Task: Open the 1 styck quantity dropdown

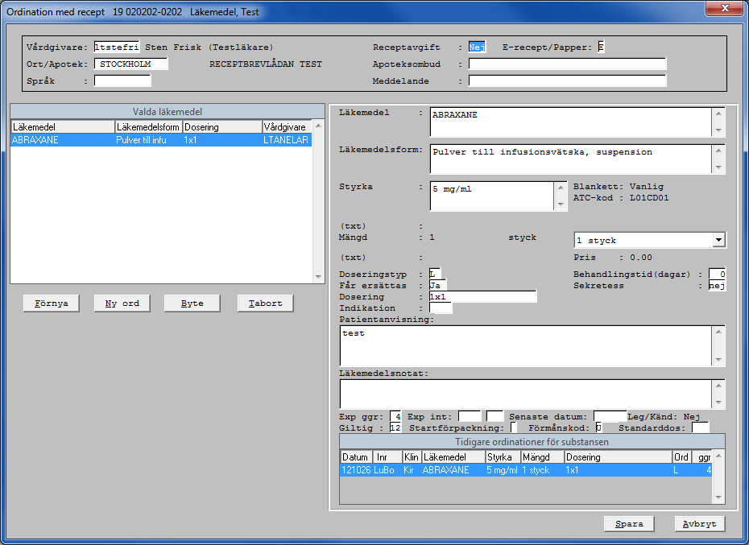Action: point(718,240)
